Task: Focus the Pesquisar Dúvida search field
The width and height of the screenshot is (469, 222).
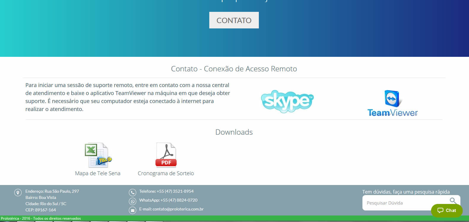Action: click(x=411, y=203)
